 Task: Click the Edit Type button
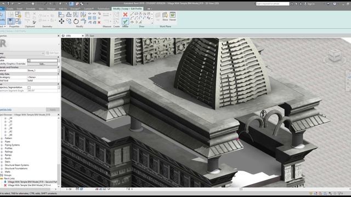52,53
